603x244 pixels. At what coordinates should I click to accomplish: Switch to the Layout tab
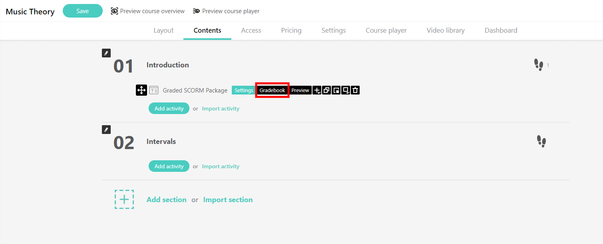(x=163, y=30)
